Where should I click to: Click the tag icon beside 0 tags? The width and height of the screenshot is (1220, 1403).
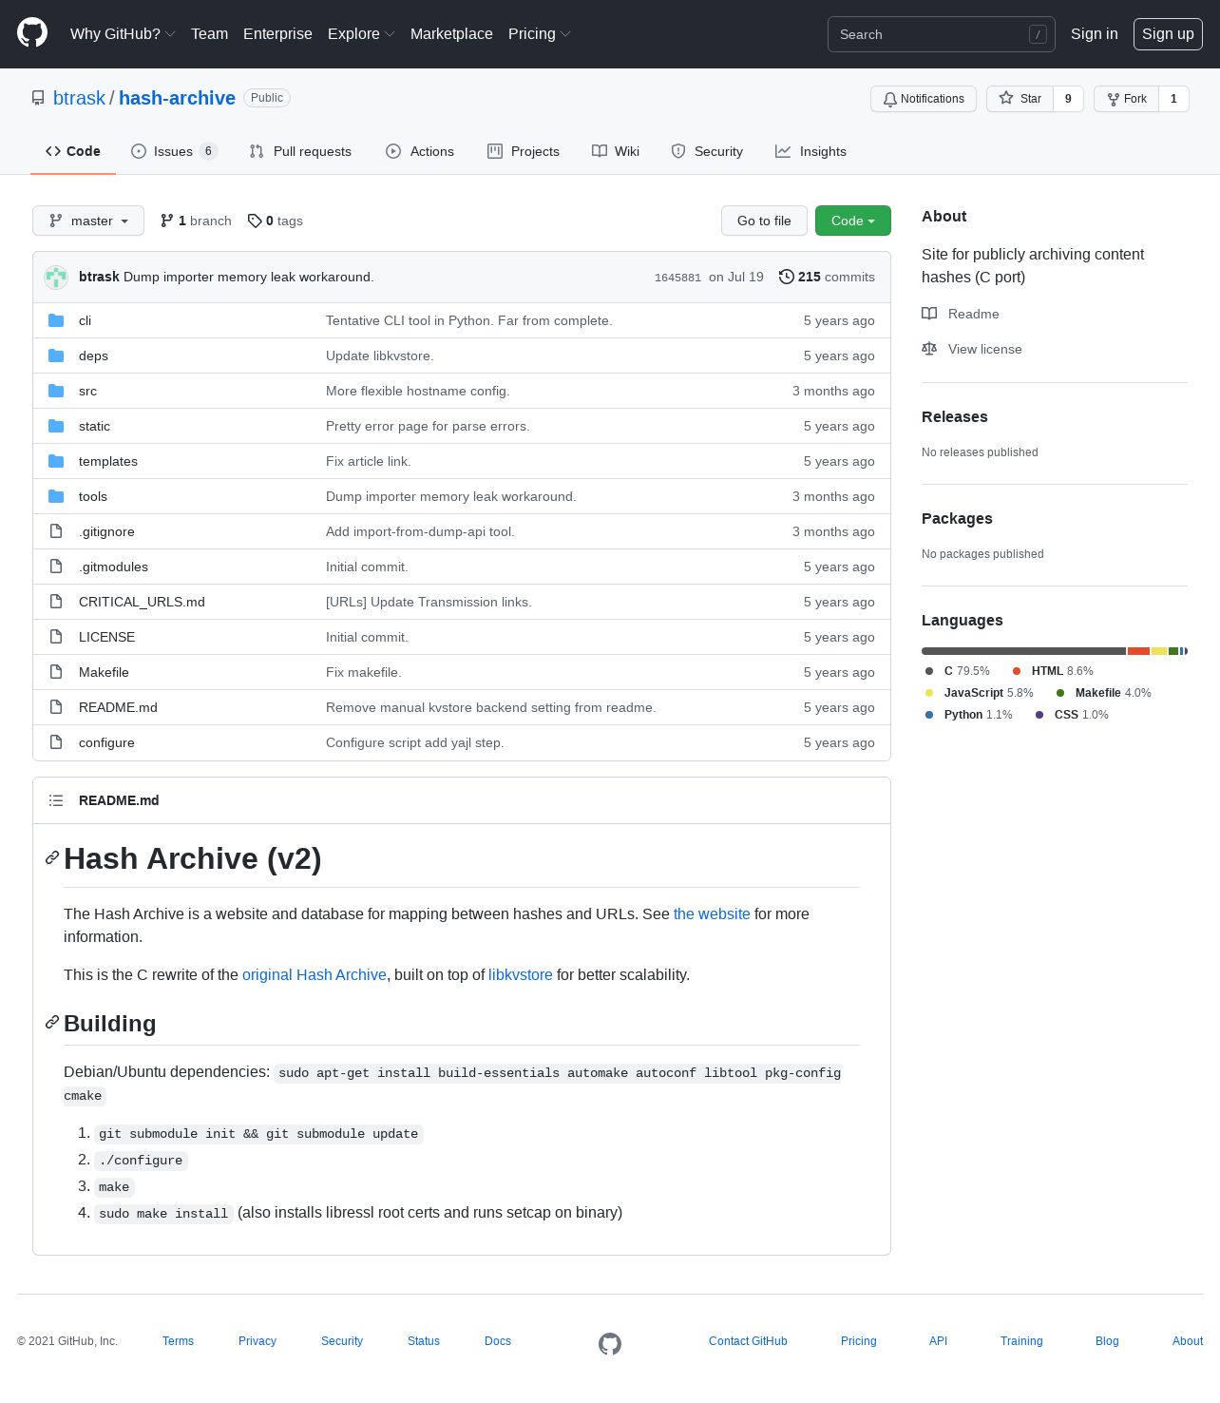point(255,221)
